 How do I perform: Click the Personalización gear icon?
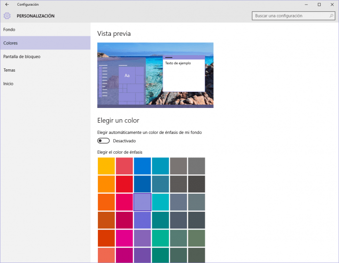(7, 16)
